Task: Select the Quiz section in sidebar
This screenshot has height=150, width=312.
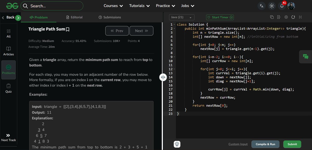Action: tap(9, 88)
